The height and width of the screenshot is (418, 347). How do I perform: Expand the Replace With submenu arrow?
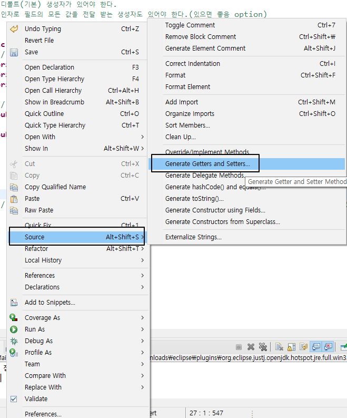(143, 387)
